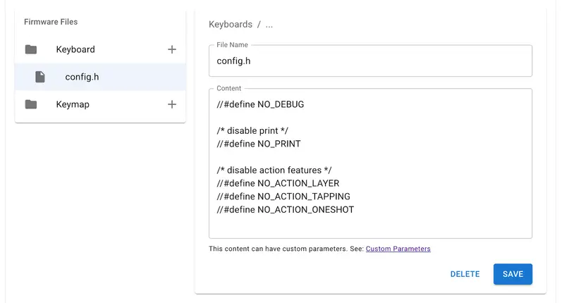Click the Keyboard folder icon
Viewport: 564px width, 303px height.
click(30, 49)
